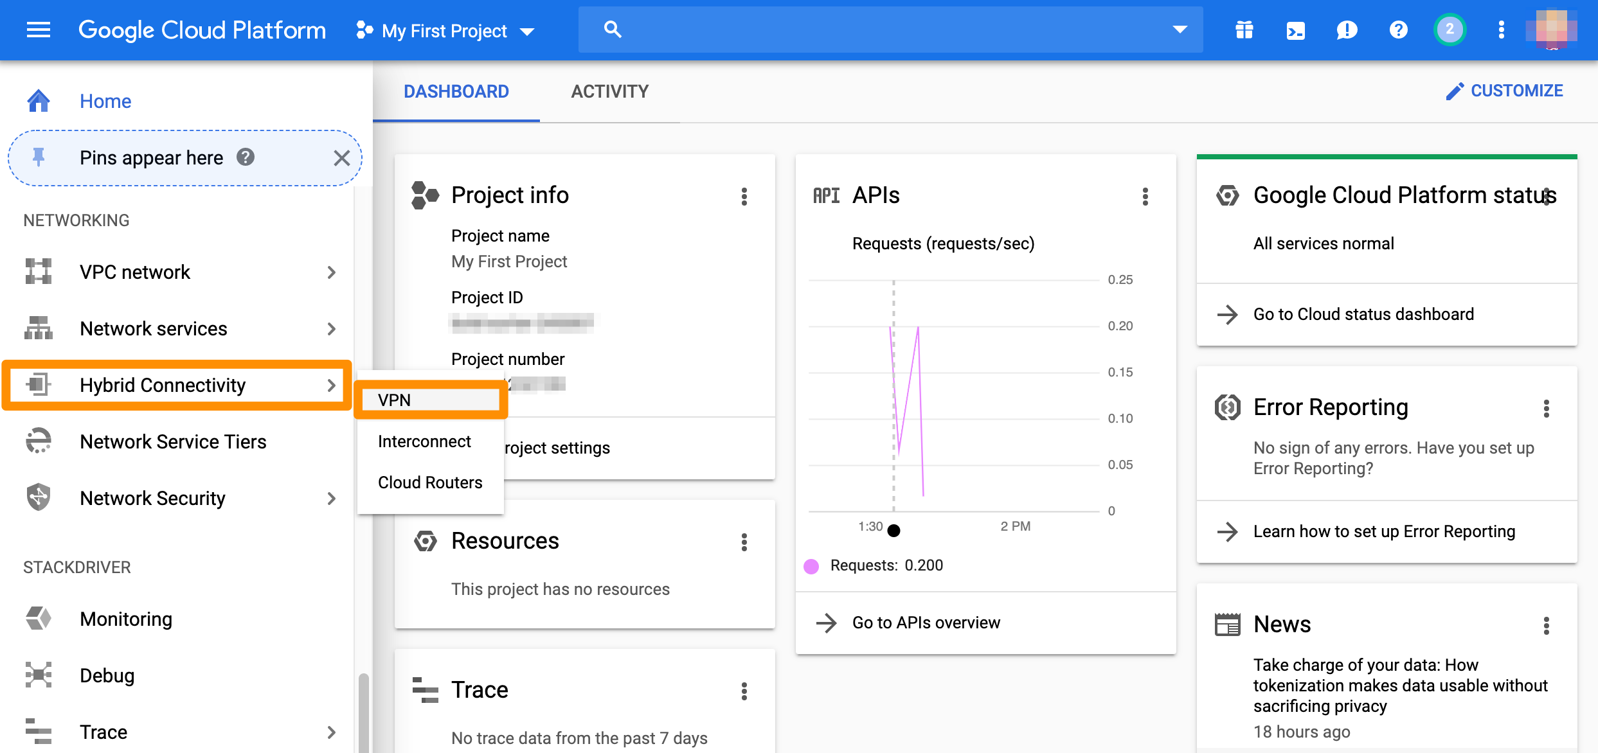Click the Requests legend color dot
This screenshot has width=1598, height=753.
(811, 565)
